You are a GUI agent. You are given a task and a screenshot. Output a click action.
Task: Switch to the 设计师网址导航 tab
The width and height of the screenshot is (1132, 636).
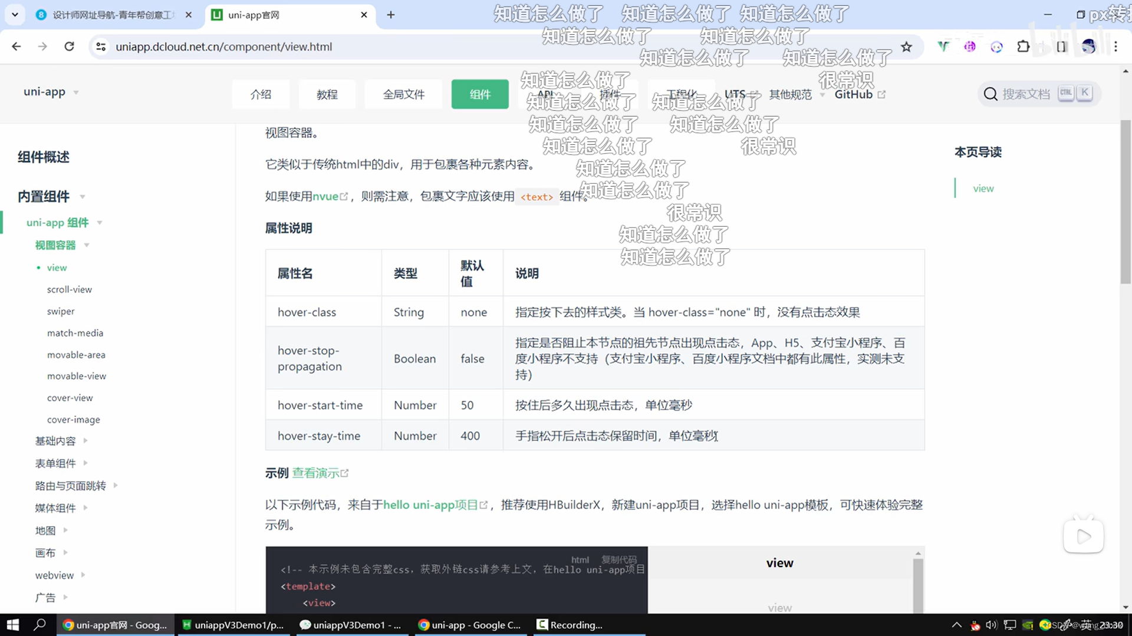click(112, 15)
